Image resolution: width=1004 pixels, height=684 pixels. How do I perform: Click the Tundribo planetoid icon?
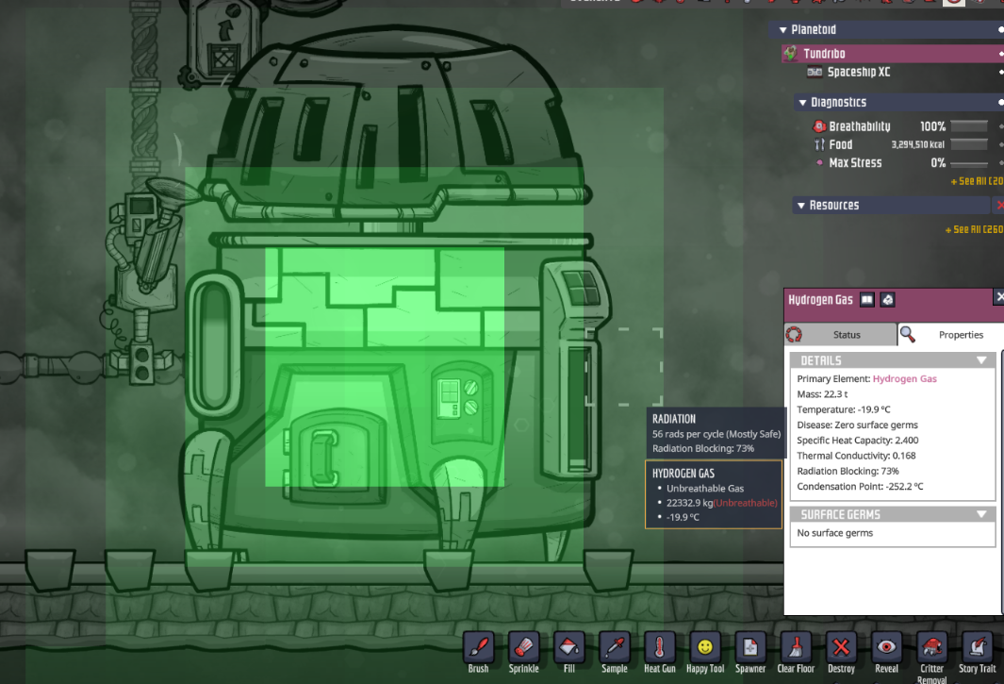791,53
